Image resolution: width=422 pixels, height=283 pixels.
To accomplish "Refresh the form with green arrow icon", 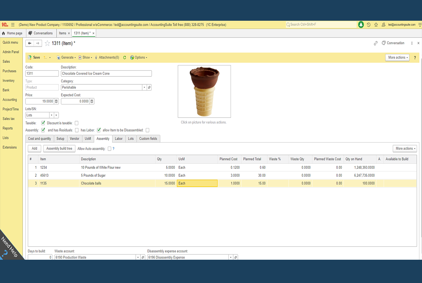I will click(125, 57).
